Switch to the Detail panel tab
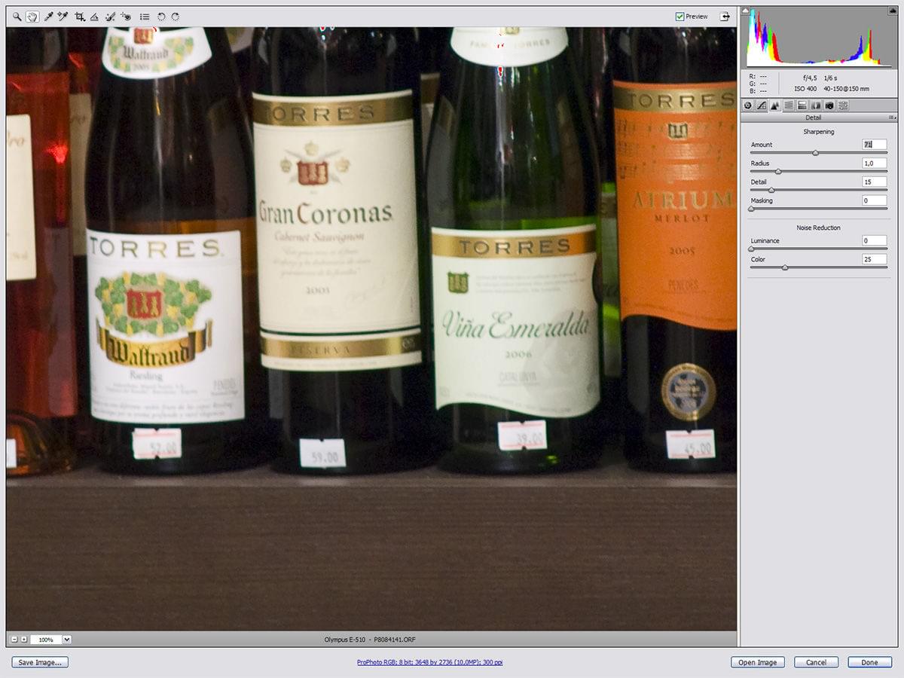Screen dimensions: 904x678 click(775, 105)
